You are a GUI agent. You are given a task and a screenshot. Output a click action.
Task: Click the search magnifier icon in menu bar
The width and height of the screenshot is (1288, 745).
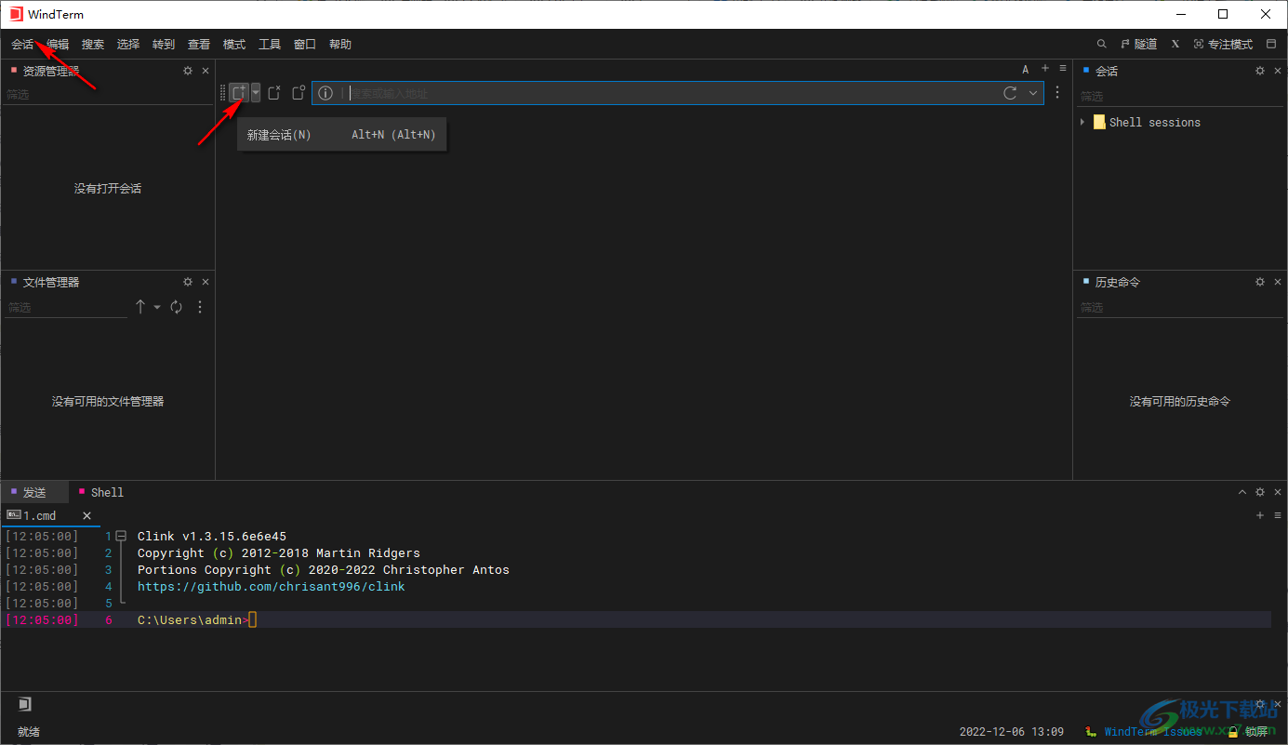1102,44
